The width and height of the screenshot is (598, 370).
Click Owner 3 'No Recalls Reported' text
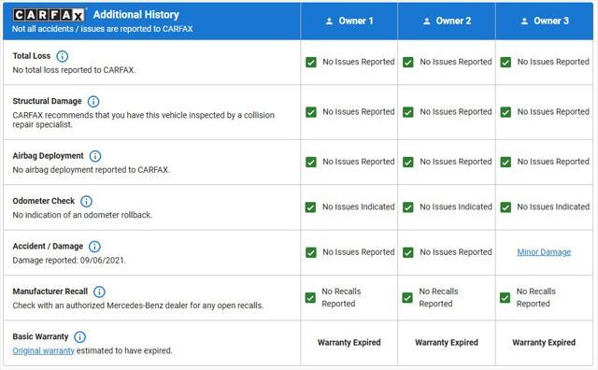click(535, 297)
